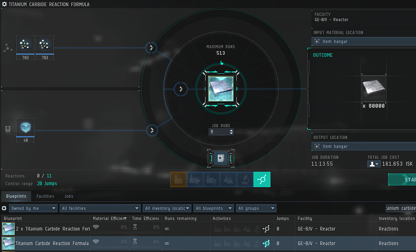Decrease job runs with the down arrow
Image resolution: width=416 pixels, height=252 pixels.
(x=231, y=133)
